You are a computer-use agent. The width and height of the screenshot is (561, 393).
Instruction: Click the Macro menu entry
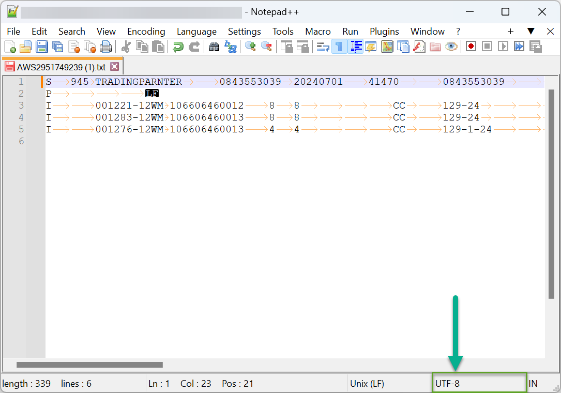[x=317, y=32]
